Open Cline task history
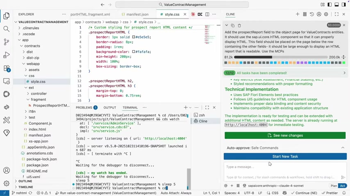The height and width of the screenshot is (196, 350). click(312, 14)
